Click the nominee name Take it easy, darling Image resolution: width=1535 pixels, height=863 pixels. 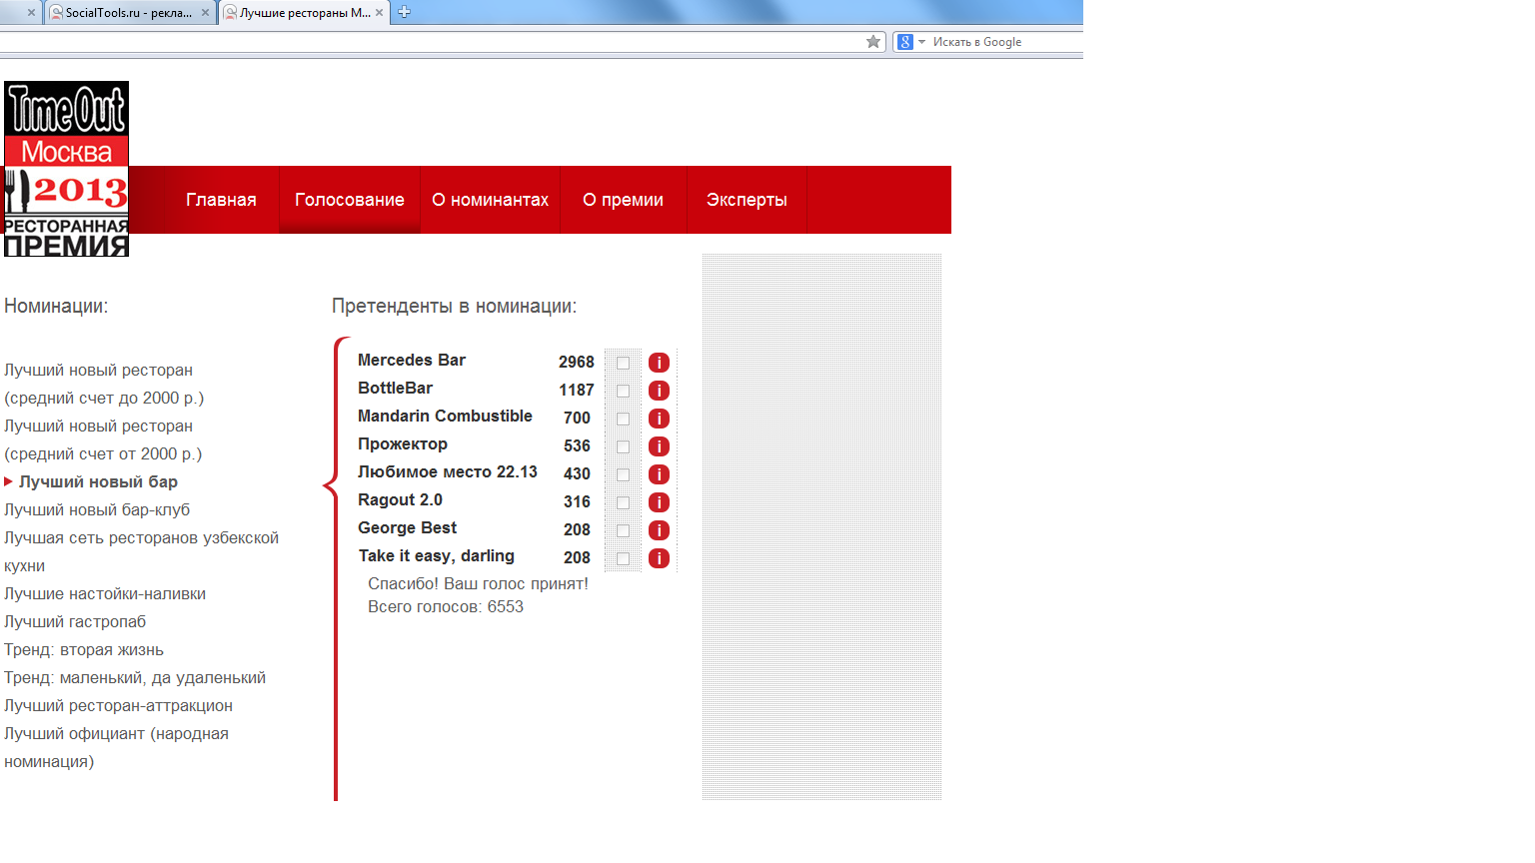pyautogui.click(x=437, y=555)
